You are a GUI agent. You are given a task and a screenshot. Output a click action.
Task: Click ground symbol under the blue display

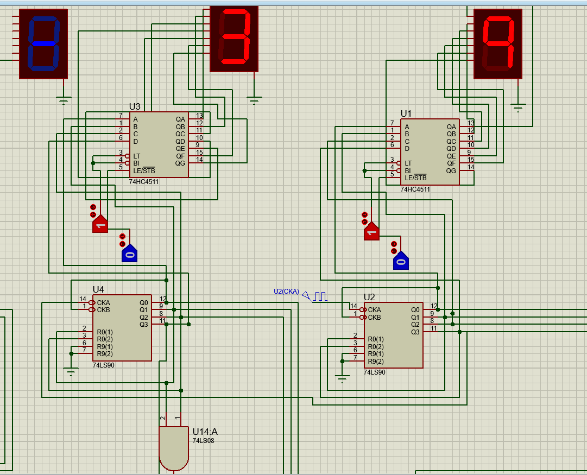coord(64,100)
